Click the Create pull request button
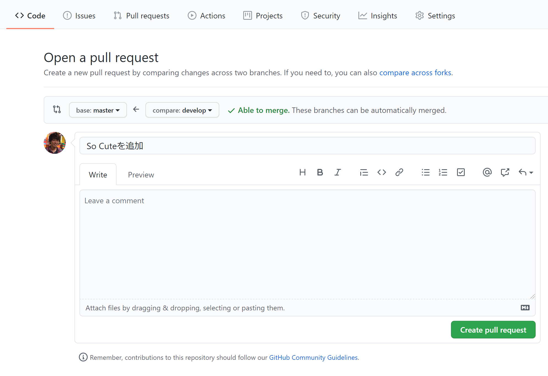The image size is (548, 376). [493, 330]
